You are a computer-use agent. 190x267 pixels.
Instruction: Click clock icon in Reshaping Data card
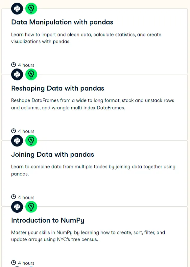(x=13, y=131)
